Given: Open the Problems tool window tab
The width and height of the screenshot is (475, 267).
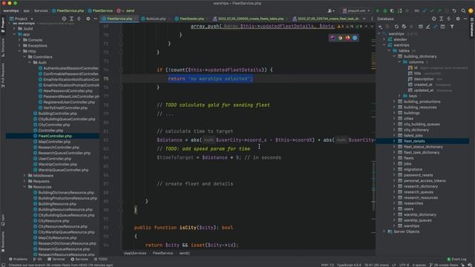Looking at the screenshot, I should click(18, 259).
